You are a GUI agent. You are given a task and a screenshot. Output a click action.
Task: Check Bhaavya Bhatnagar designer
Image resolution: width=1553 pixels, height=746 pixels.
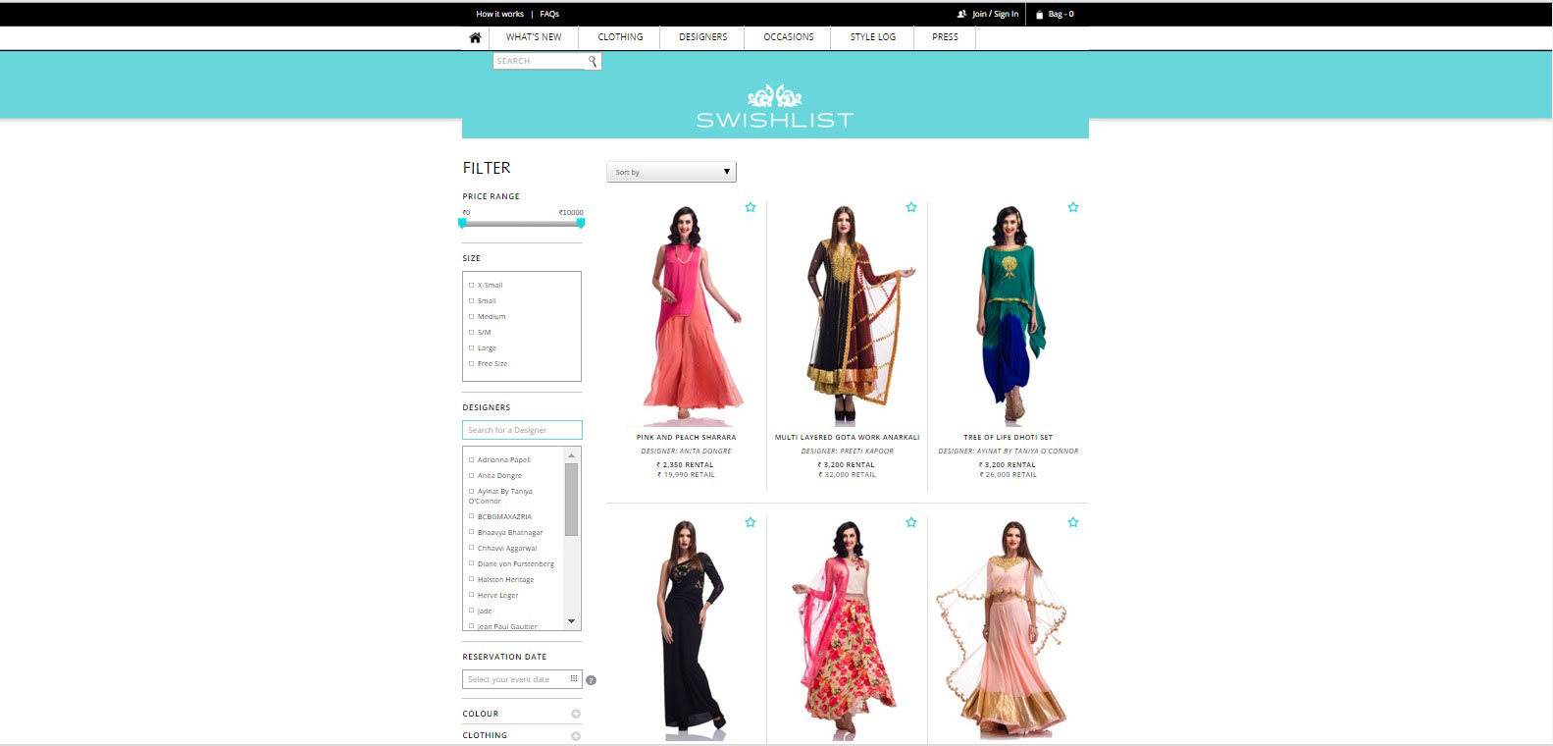pos(471,532)
